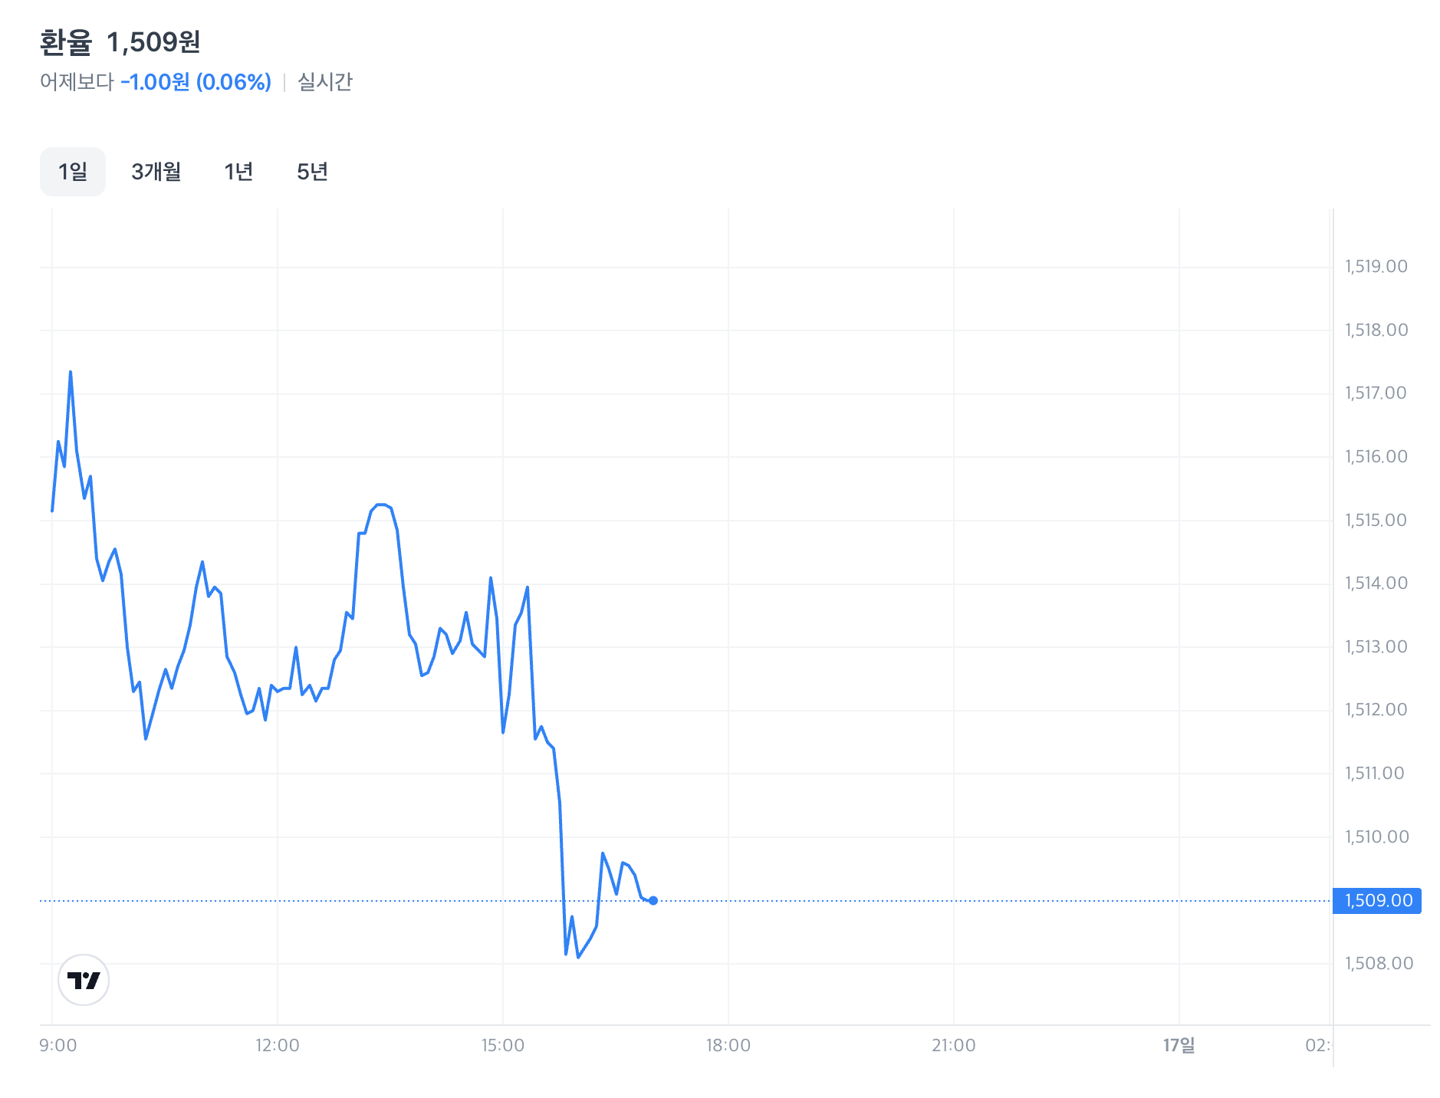Click the 9:00 time axis label

click(x=58, y=1045)
